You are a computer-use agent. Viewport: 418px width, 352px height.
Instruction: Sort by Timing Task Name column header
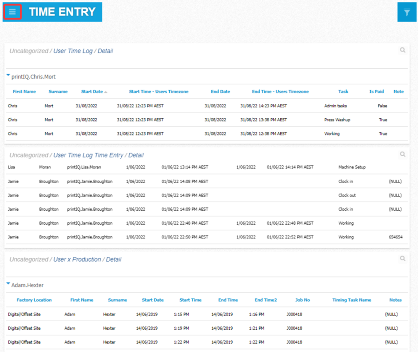351,300
